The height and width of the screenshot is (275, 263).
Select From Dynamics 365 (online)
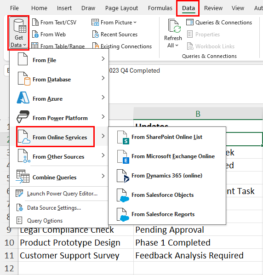tap(167, 176)
